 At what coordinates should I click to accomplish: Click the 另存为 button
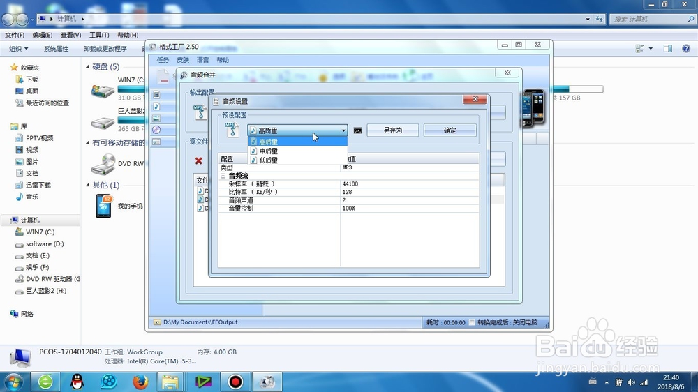coord(392,130)
